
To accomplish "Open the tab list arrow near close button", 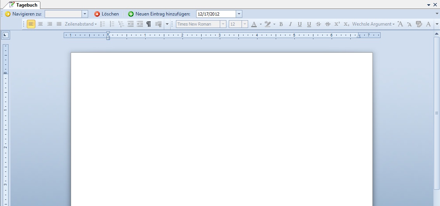I will [x=429, y=5].
